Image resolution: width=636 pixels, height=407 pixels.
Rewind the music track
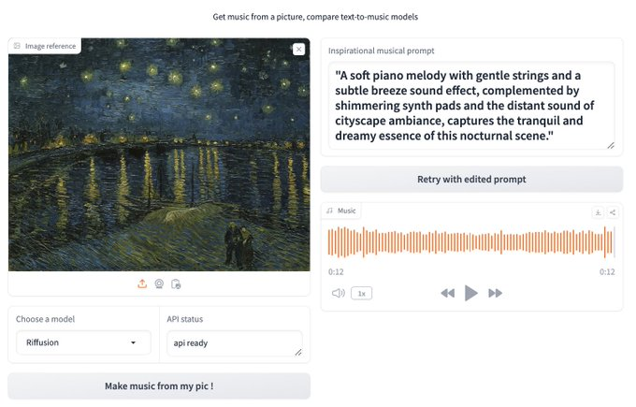coord(447,293)
